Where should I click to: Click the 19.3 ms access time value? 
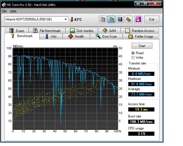[141, 109]
